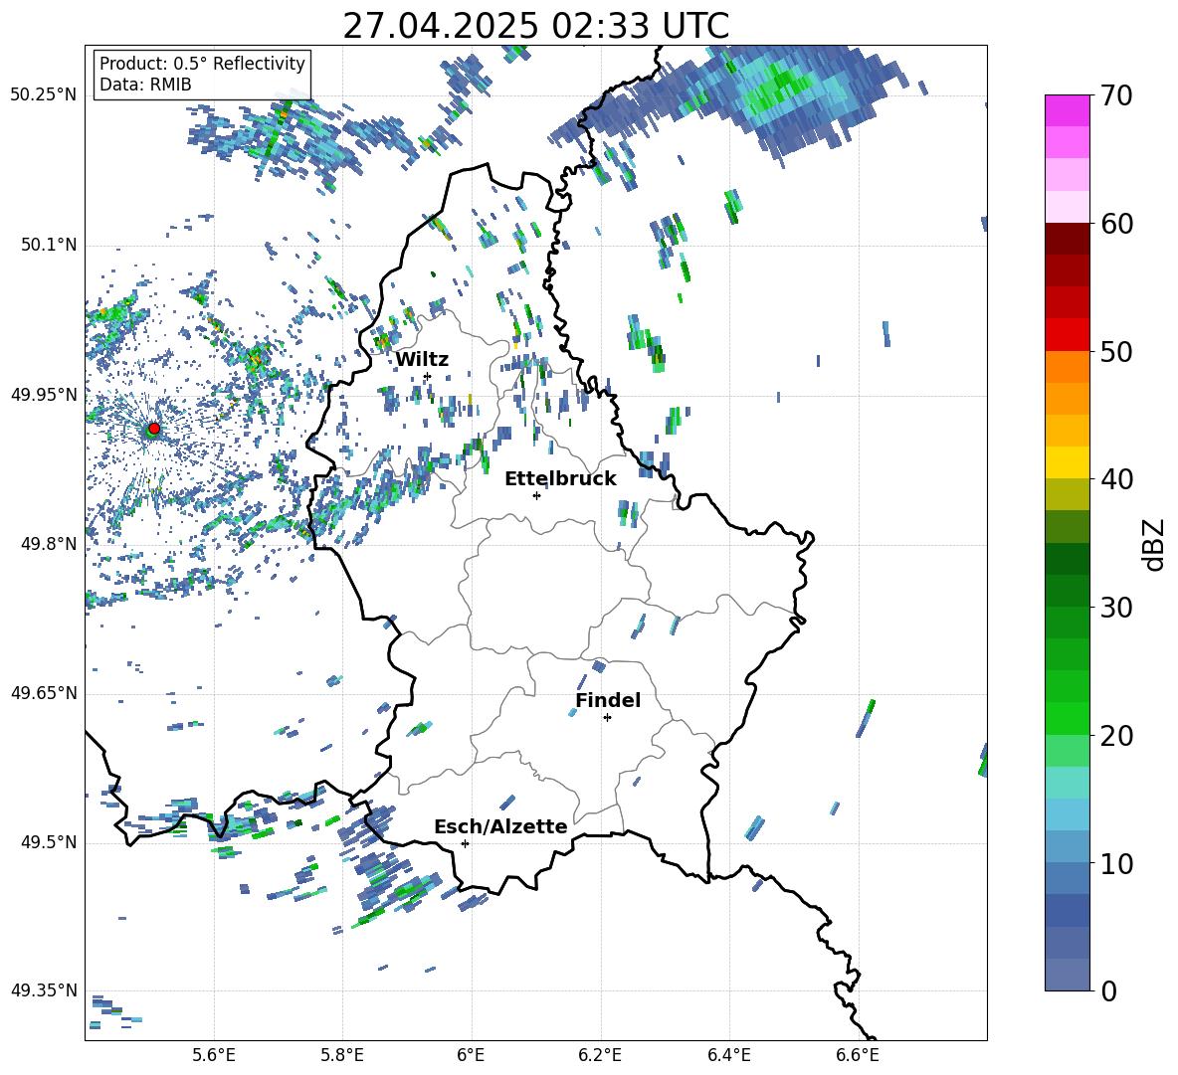Click the 49.65°N latitude label
Image resolution: width=1178 pixels, height=1075 pixels.
pyautogui.click(x=44, y=693)
